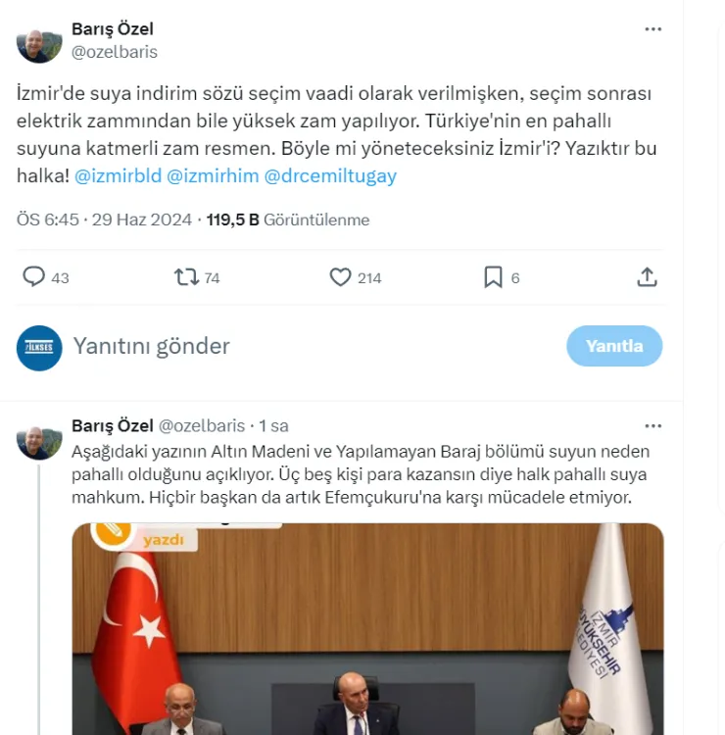Click the reply icon showing 43

click(x=34, y=276)
